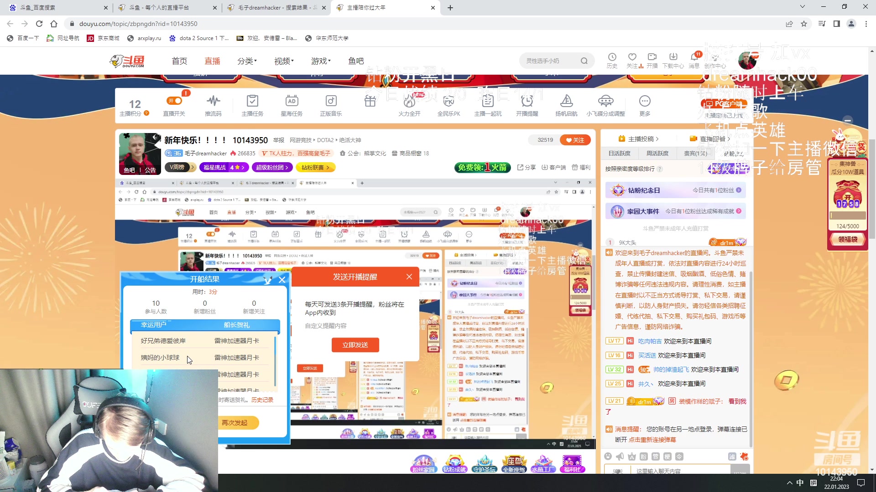Viewport: 876px width, 492px height.
Task: Open the 正版音乐 licensed music icon
Action: pyautogui.click(x=331, y=101)
